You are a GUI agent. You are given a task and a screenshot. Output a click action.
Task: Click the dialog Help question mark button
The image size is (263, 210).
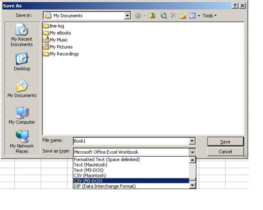coord(235,5)
